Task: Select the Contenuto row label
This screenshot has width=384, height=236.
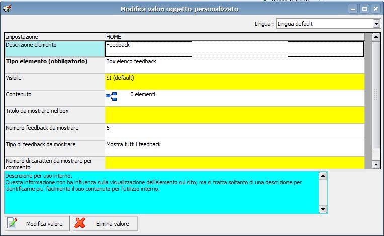Action: (55, 98)
